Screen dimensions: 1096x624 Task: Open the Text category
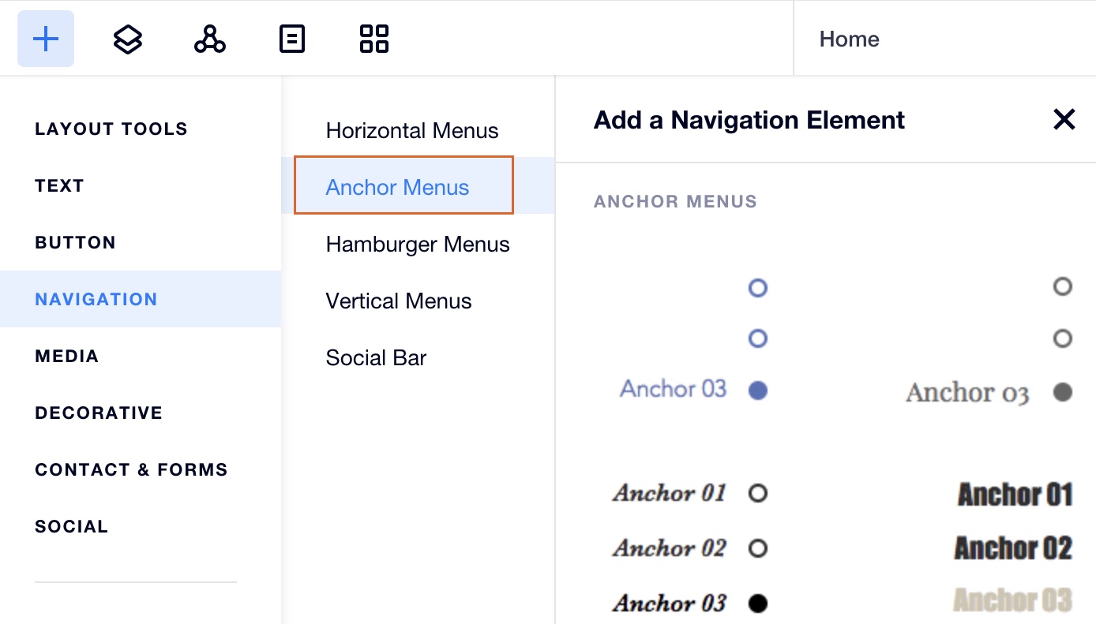pyautogui.click(x=59, y=185)
